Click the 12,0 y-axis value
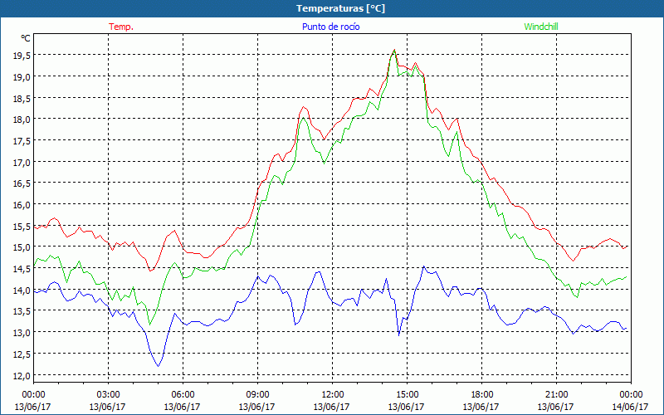Screen dimensions: 664x415 tap(20, 375)
